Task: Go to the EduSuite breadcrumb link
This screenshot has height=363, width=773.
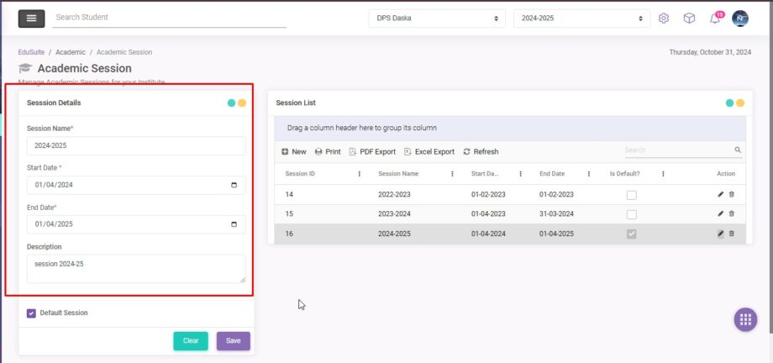Action: [31, 52]
